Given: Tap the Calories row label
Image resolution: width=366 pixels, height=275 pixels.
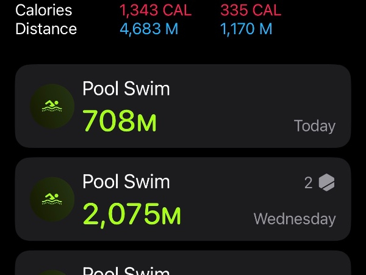Looking at the screenshot, I should click(43, 10).
